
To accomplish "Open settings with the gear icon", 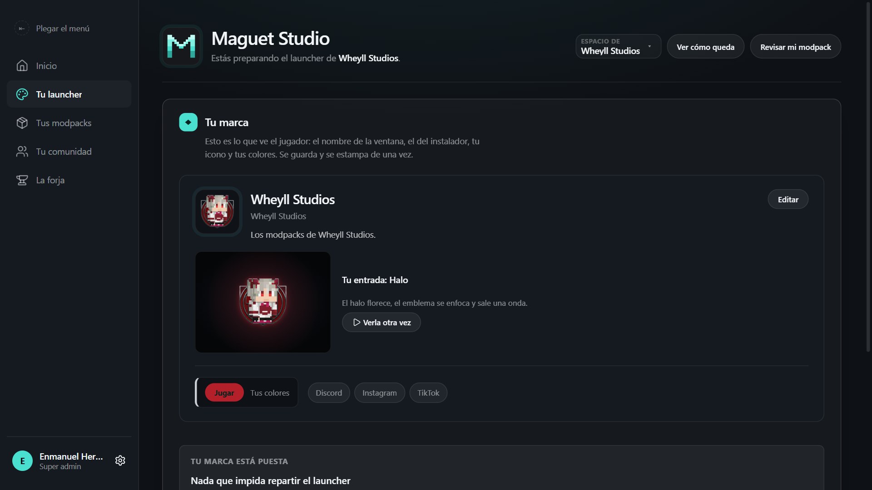I will [120, 461].
